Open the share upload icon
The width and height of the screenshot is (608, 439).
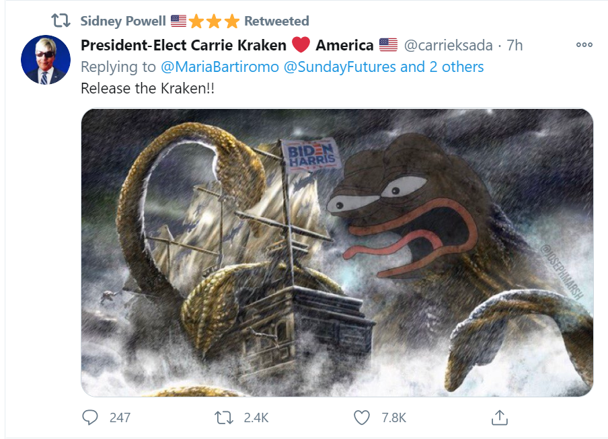click(500, 417)
